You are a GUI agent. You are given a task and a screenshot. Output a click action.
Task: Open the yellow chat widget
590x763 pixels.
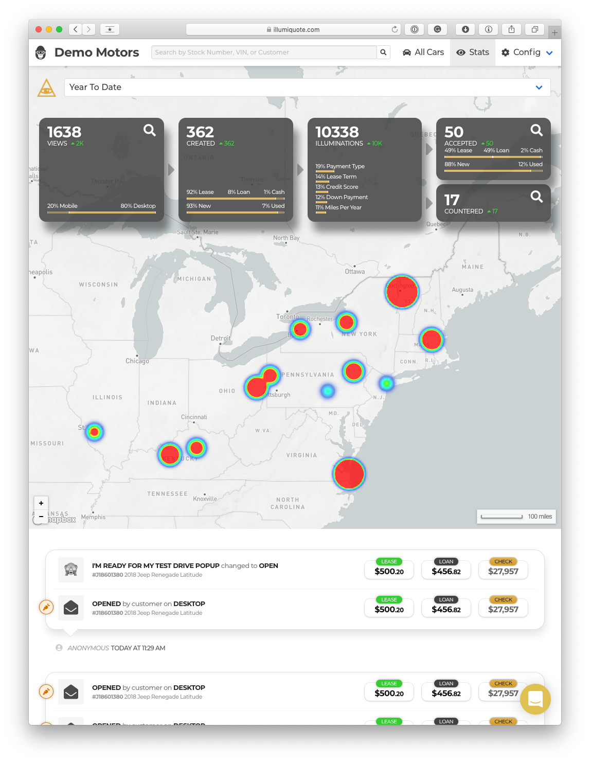click(535, 699)
